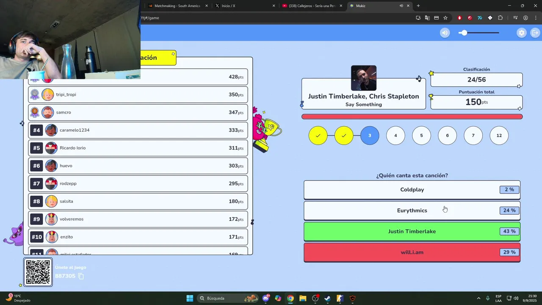
Task: Open the weather widget 15°C Despejado
Action: pyautogui.click(x=18, y=298)
